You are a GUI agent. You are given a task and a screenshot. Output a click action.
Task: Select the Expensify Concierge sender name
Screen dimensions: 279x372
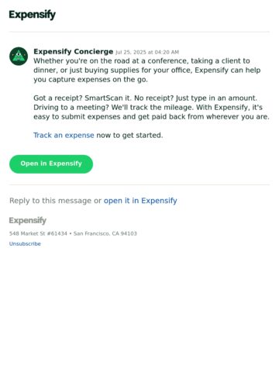click(74, 51)
